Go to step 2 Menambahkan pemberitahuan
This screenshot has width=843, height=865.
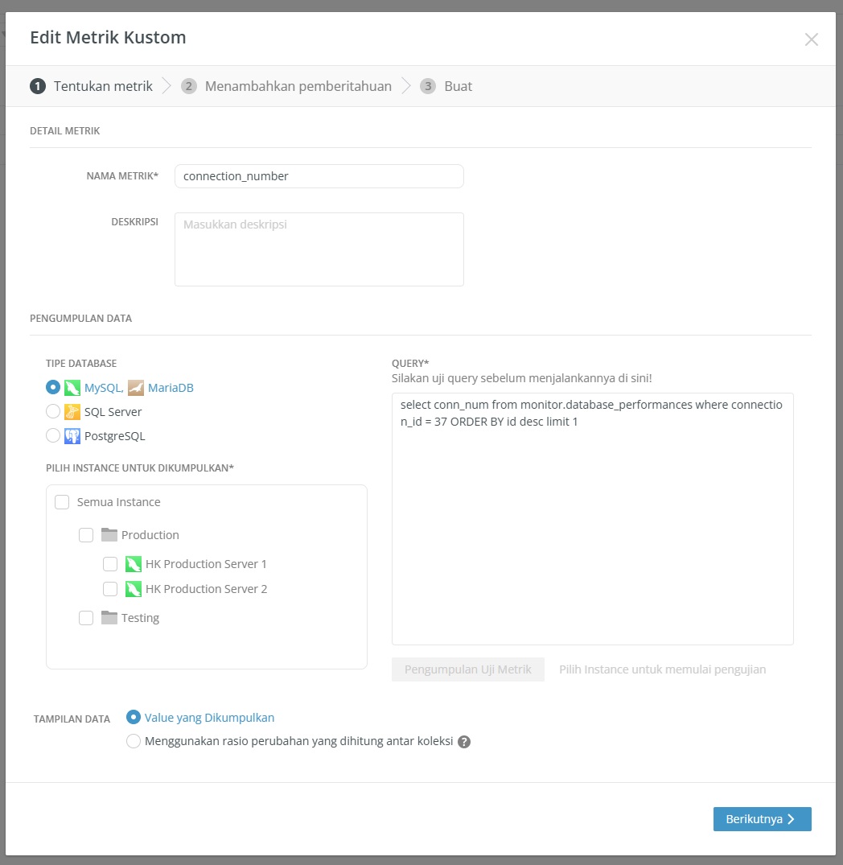(298, 86)
